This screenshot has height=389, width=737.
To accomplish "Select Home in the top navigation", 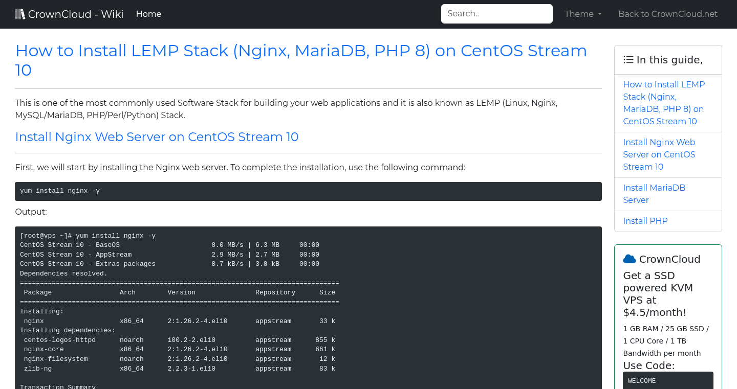I will coord(148,14).
